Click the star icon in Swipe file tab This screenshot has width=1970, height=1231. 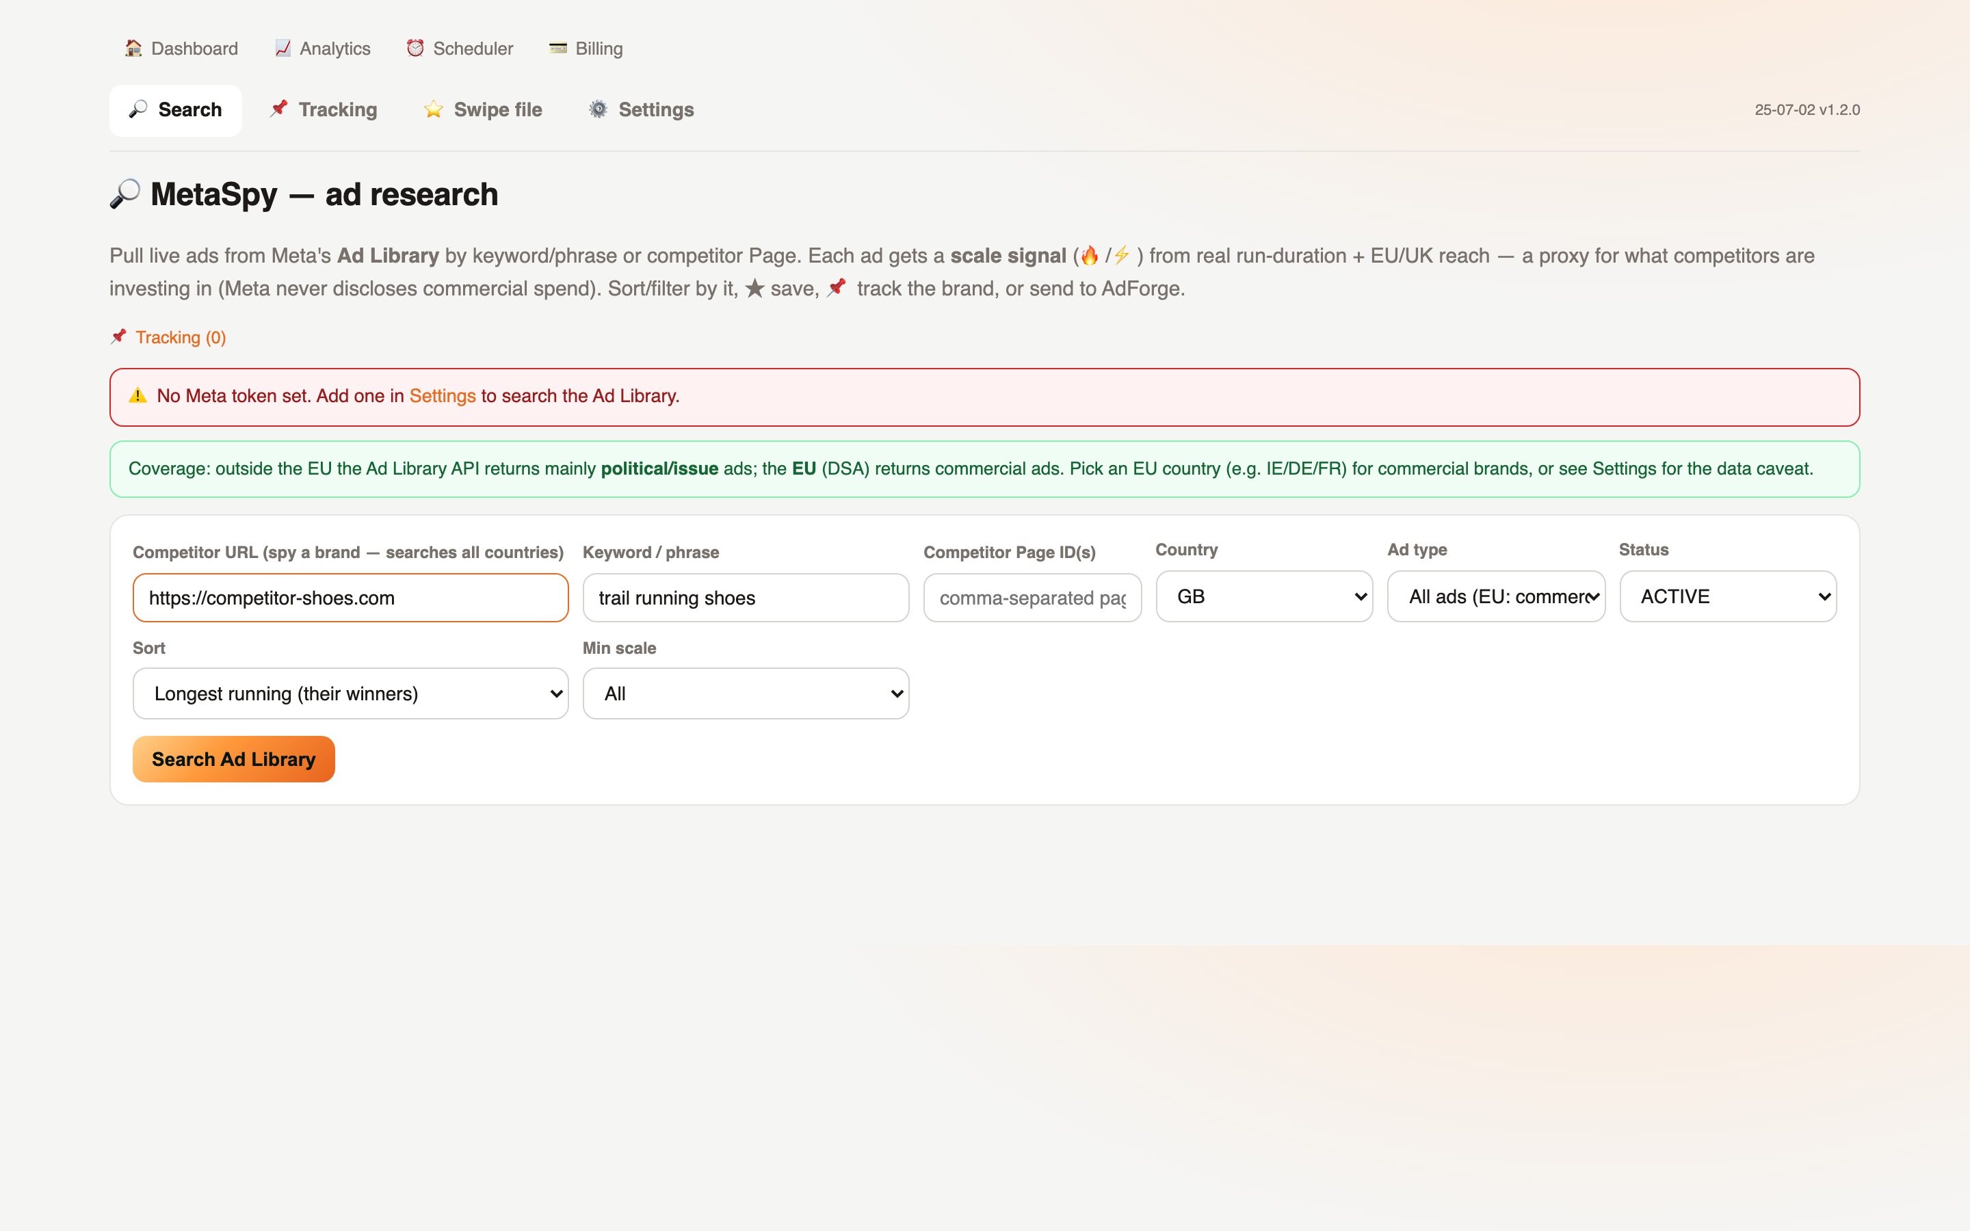pos(434,109)
